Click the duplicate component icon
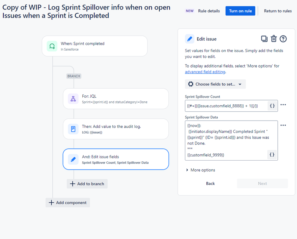Screen dimensions: 297x239 click(264, 39)
